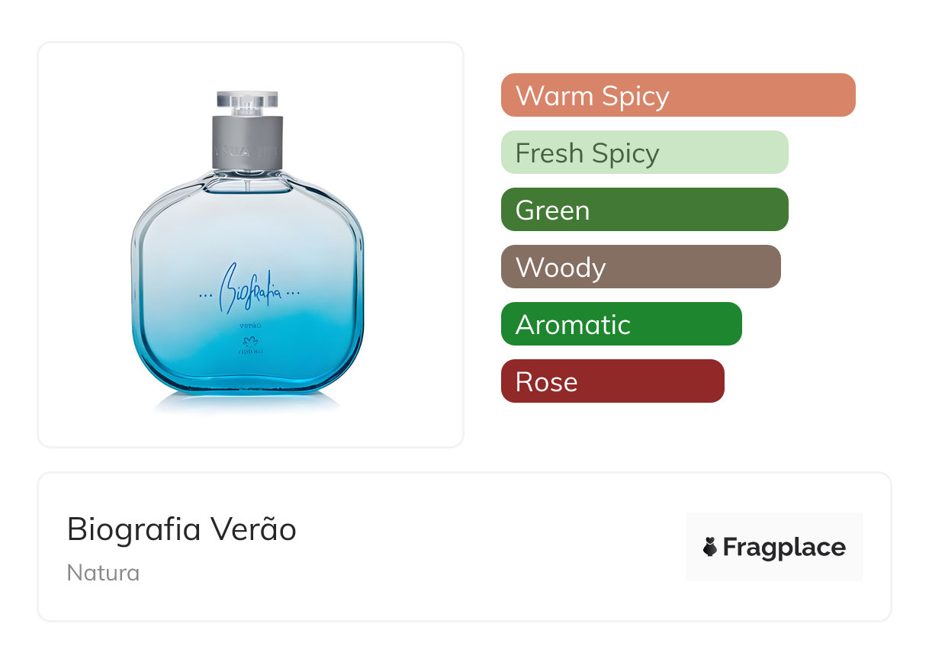
Task: Click the reflection beneath the perfume bottle
Action: click(x=248, y=403)
